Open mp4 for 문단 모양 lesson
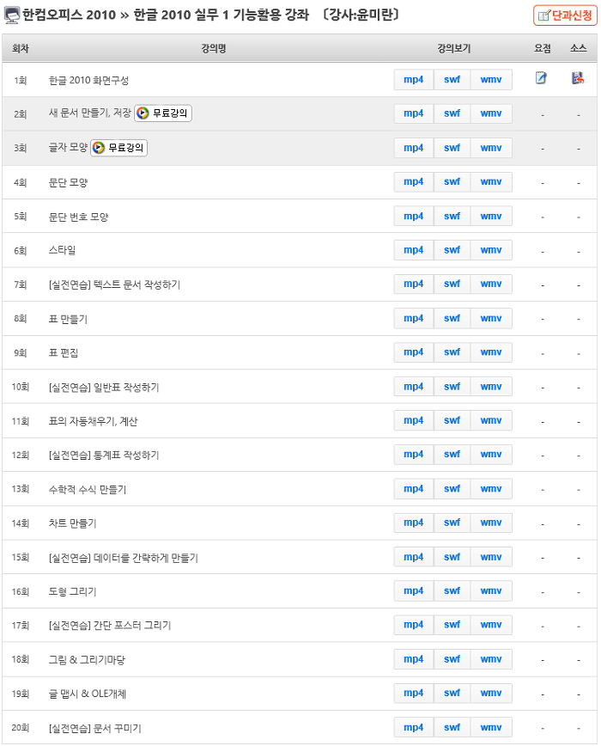The image size is (601, 746). click(413, 181)
